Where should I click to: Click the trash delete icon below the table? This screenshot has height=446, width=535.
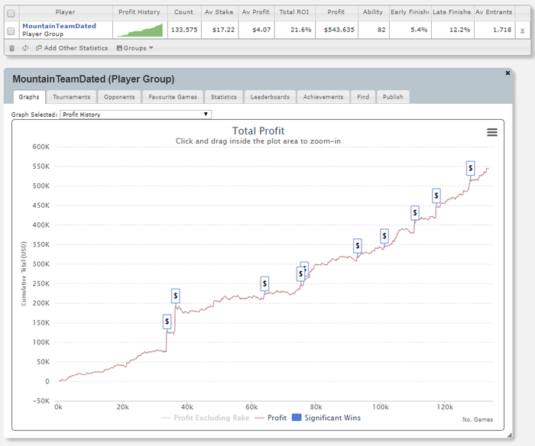[x=12, y=48]
